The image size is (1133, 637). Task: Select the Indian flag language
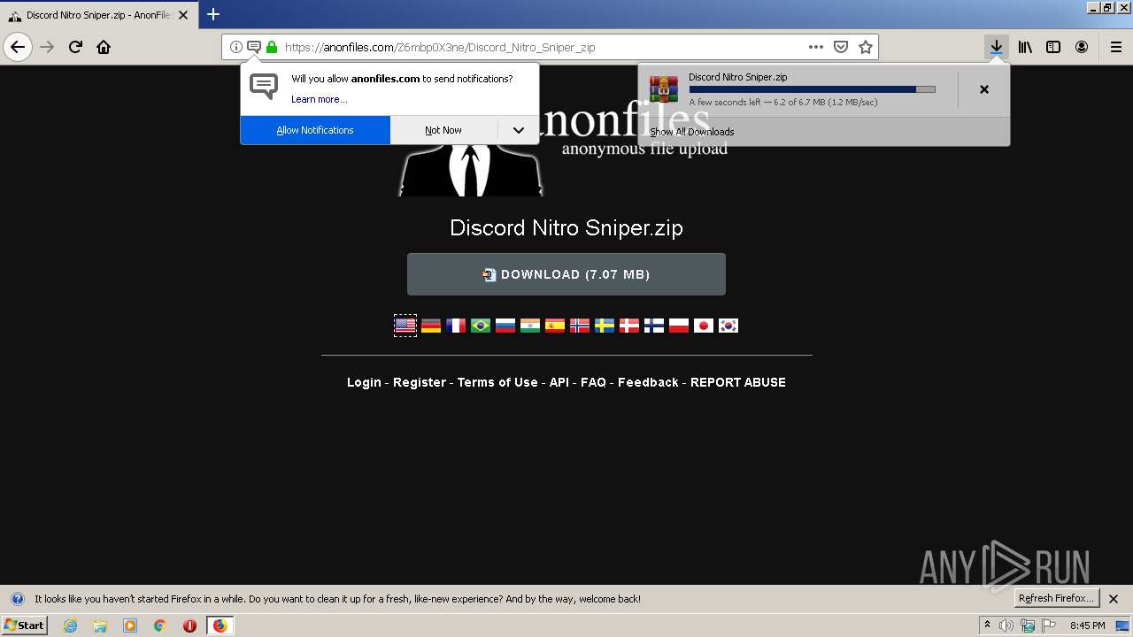530,326
